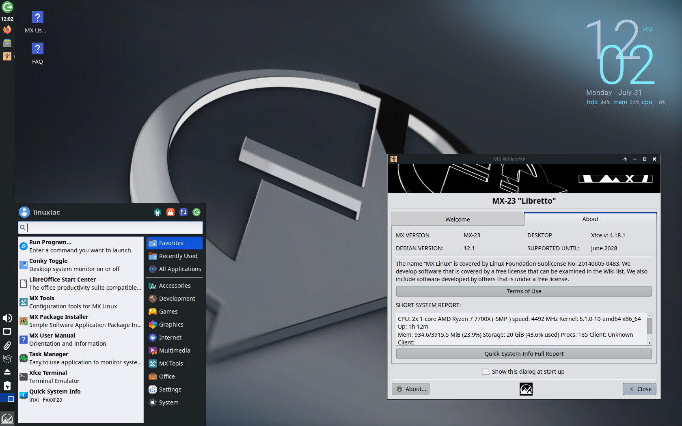Image resolution: width=682 pixels, height=426 pixels.
Task: Click the 12:02 panel clock
Action: click(7, 19)
